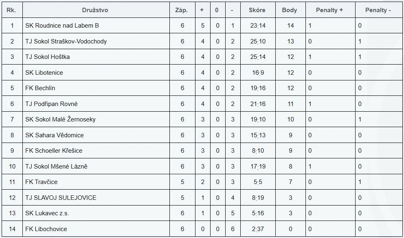Select the Záp. column header

[x=181, y=10]
